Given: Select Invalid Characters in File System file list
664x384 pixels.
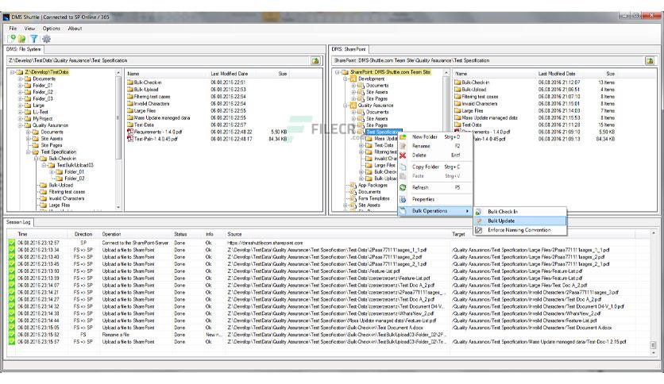Looking at the screenshot, I should (152, 104).
